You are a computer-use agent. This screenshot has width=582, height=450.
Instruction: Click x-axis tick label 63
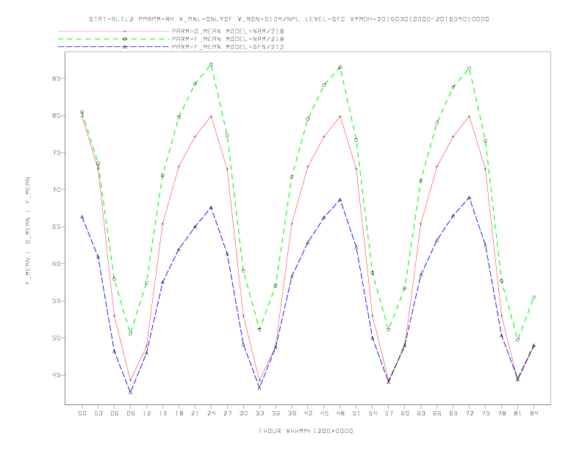[x=421, y=413]
